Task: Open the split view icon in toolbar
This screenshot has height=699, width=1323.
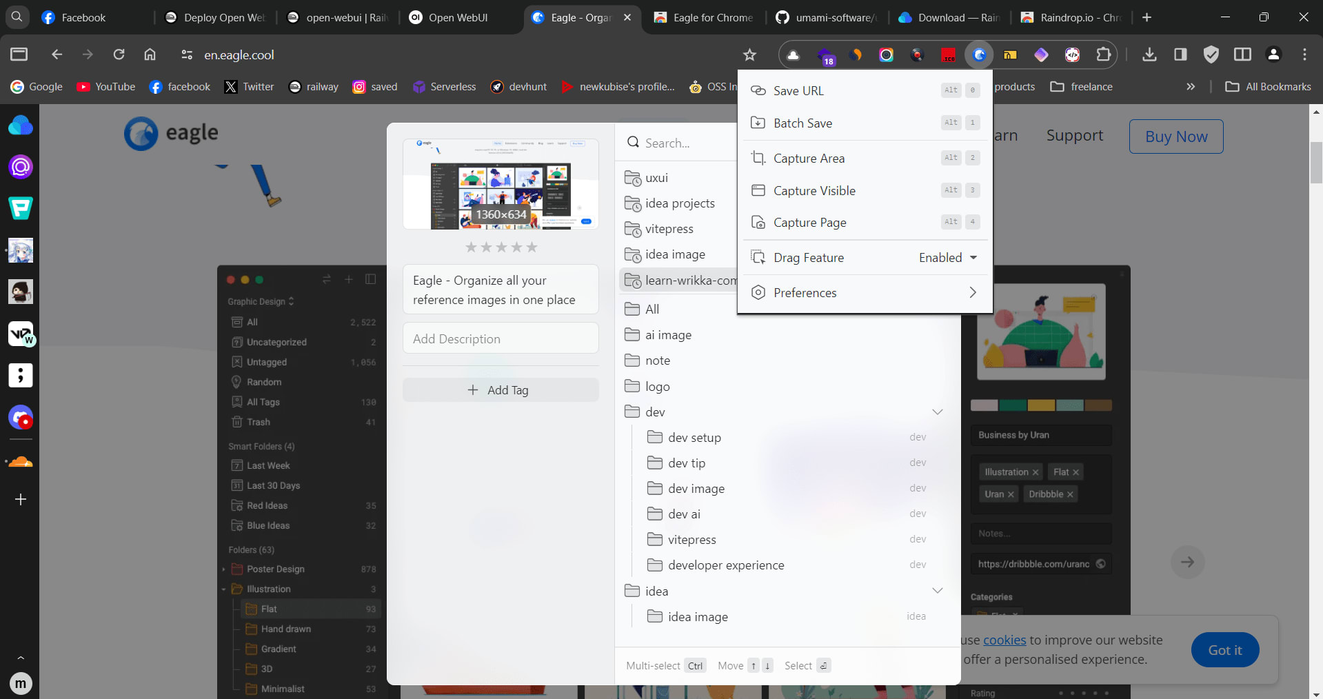Action: 1242,54
